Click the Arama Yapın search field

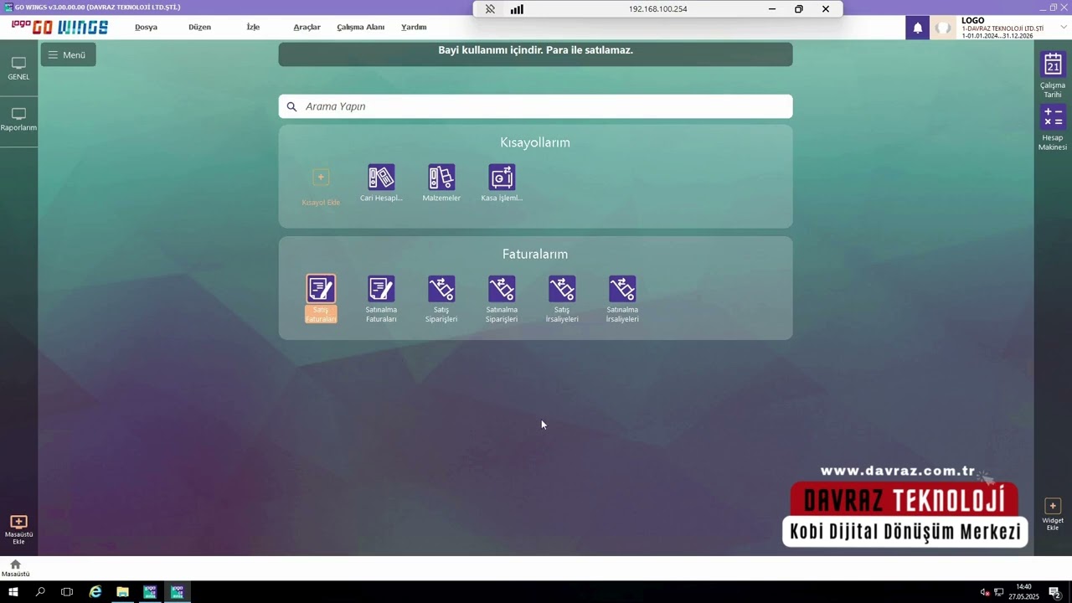click(535, 106)
